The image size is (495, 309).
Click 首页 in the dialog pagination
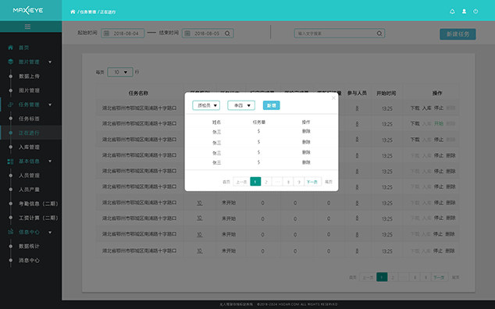226,182
